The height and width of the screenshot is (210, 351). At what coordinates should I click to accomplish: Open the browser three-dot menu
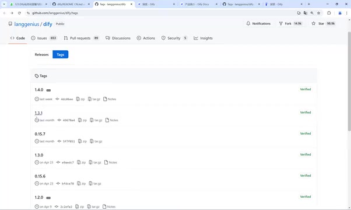346,13
